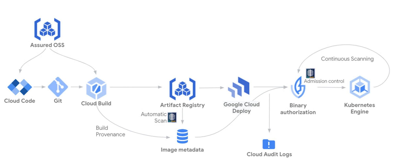Select the Cloud Build hexagon icon

[96, 88]
